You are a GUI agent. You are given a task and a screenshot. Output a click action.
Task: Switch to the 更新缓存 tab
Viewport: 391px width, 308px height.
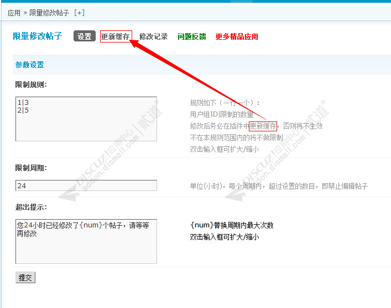116,36
